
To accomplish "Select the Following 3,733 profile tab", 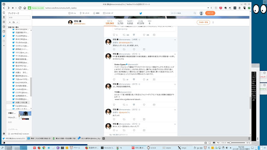I will [120, 22].
